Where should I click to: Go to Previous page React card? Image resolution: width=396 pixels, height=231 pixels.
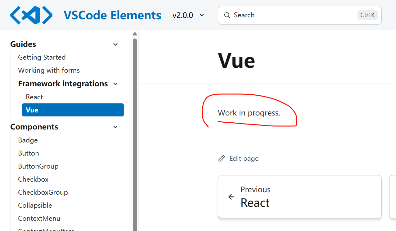299,197
